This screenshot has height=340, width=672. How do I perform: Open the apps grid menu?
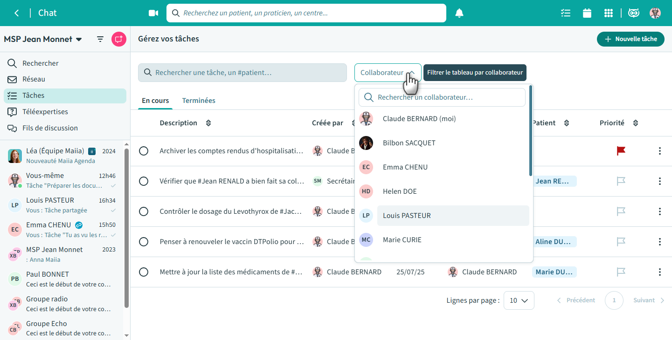pos(608,13)
